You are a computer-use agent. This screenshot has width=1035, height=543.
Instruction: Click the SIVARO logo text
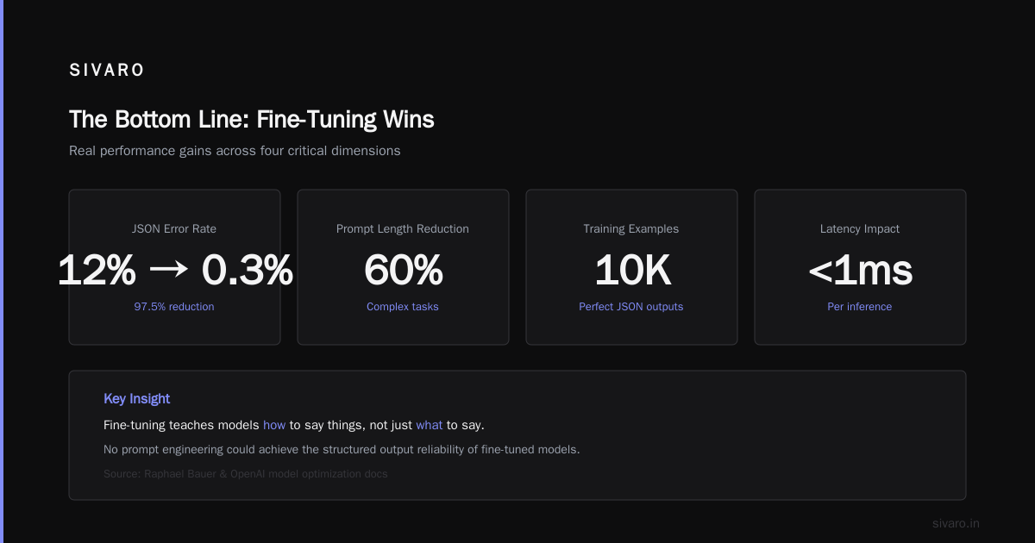tap(107, 71)
